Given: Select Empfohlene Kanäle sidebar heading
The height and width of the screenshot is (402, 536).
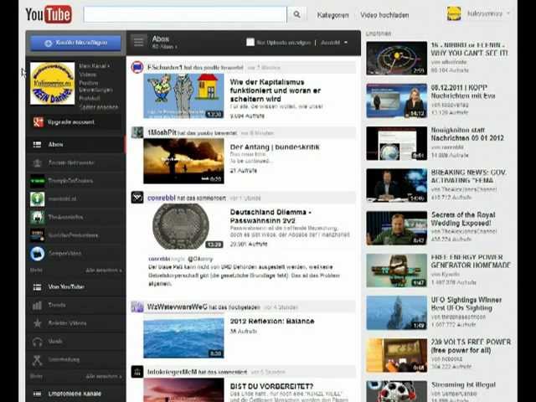Looking at the screenshot, I should point(75,394).
